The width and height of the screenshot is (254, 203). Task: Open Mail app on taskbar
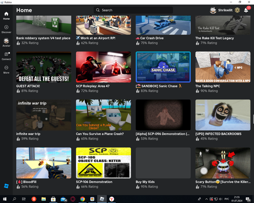(63, 199)
